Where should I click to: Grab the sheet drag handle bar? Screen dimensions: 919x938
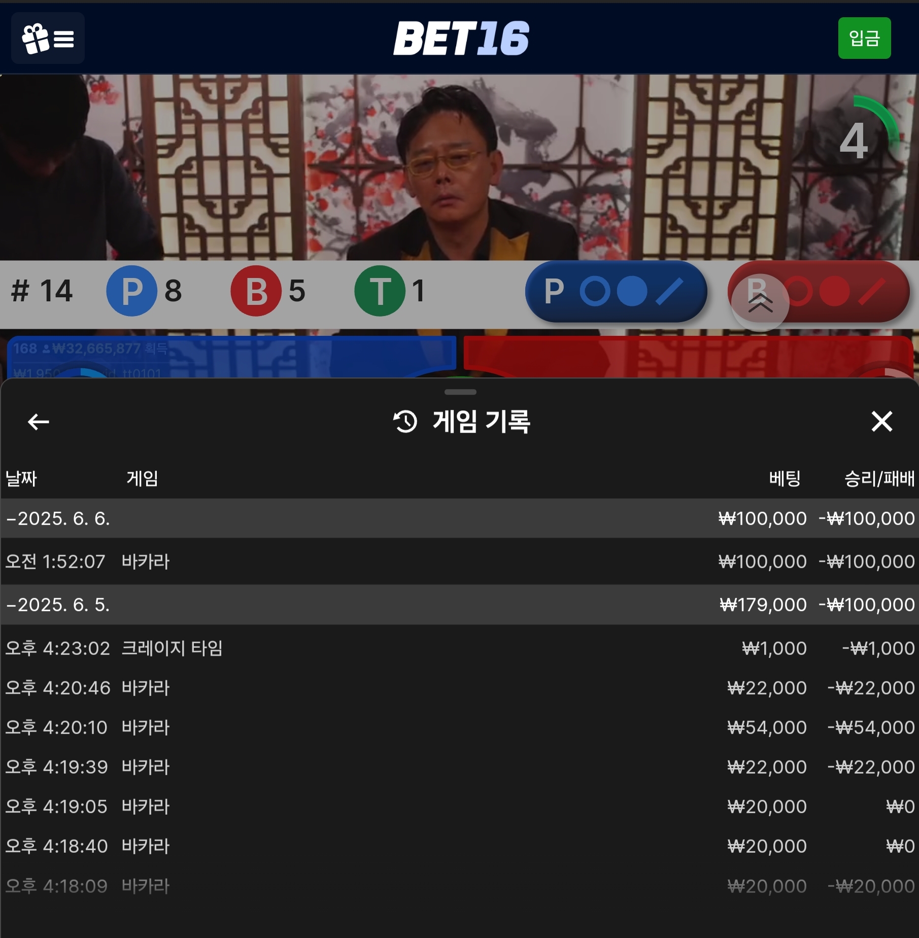(460, 392)
